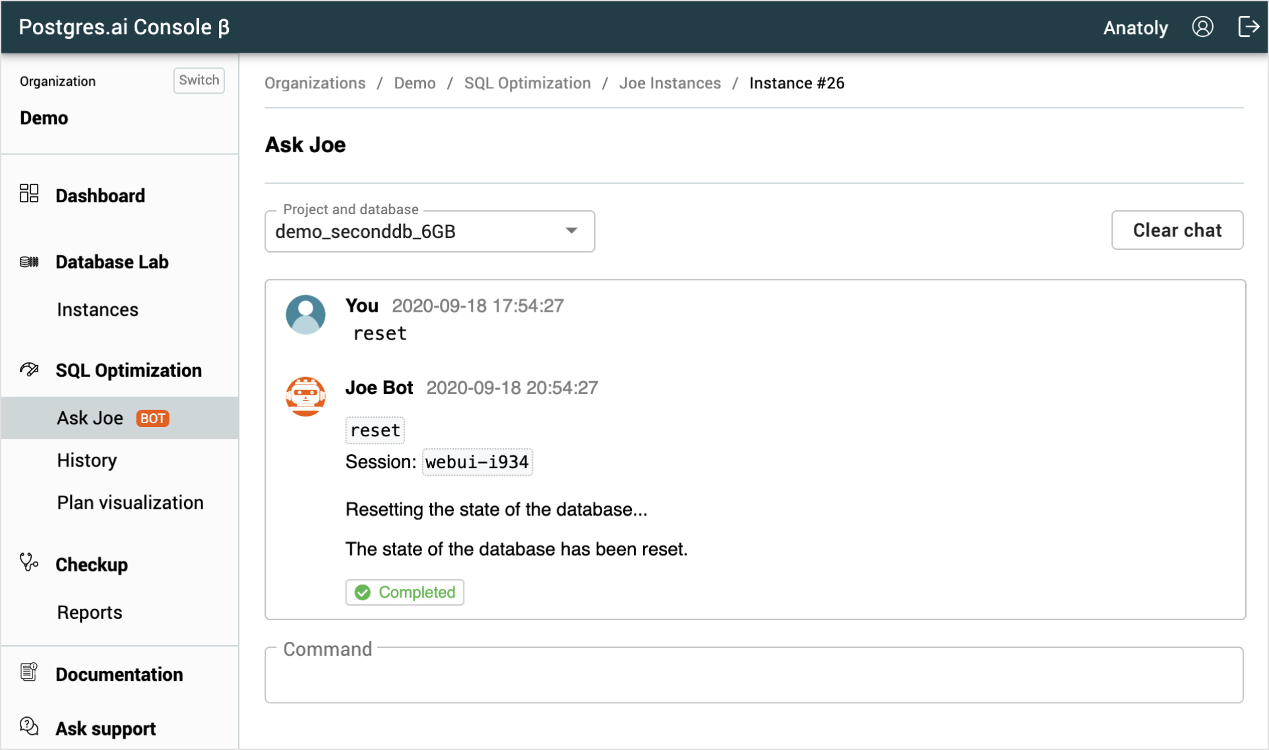Click the Dashboard grid icon

tap(29, 193)
